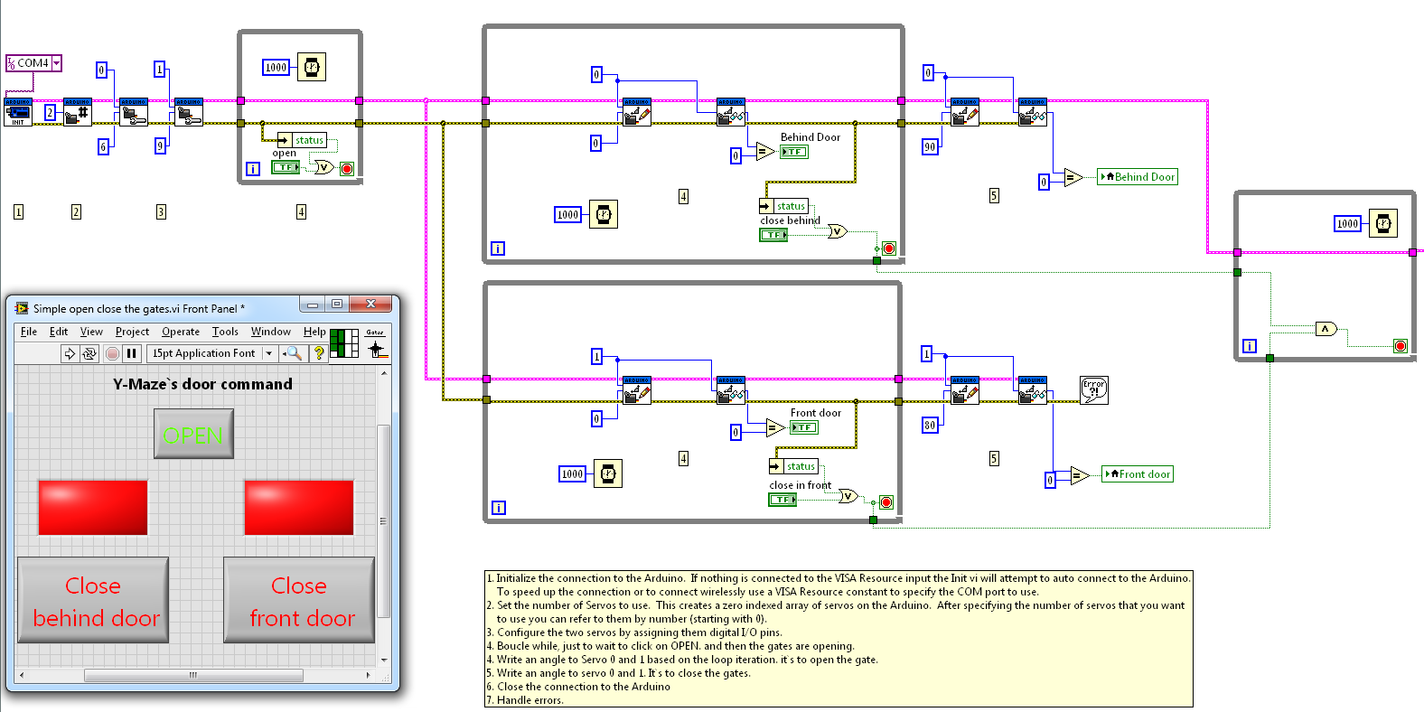Open the Help menu
This screenshot has height=712, width=1424.
[314, 332]
